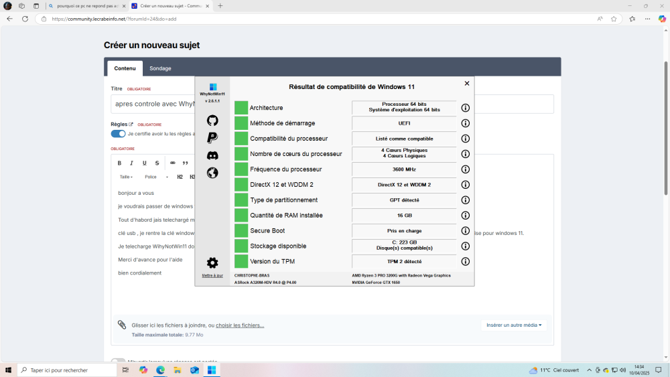Refresh the browser page
The image size is (670, 377).
point(25,19)
